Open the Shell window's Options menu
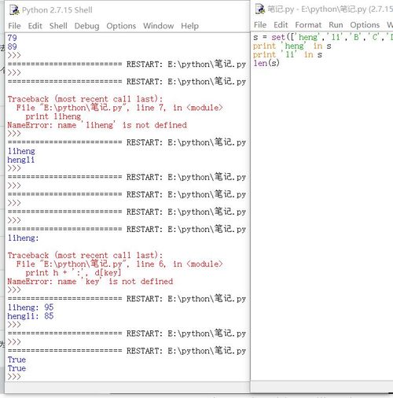 pos(121,26)
